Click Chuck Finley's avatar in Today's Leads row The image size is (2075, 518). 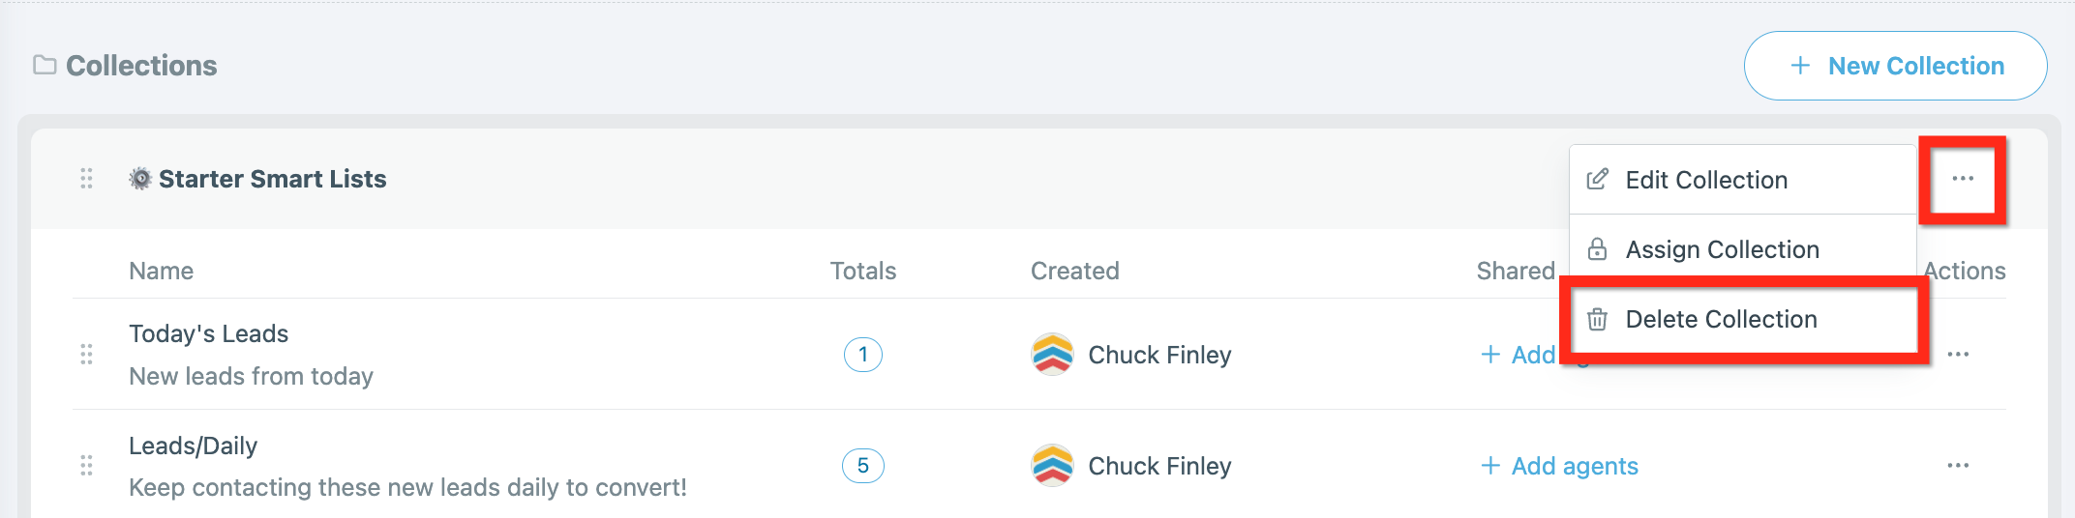click(1053, 355)
